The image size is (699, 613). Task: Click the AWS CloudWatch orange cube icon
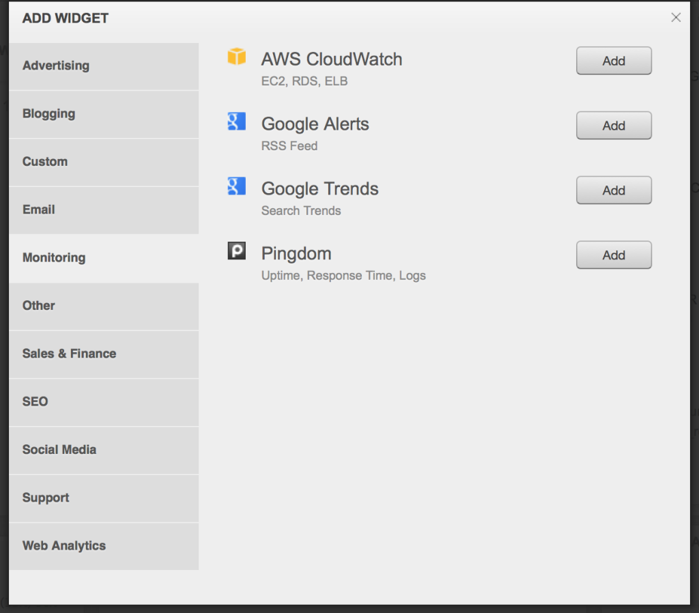click(x=237, y=56)
